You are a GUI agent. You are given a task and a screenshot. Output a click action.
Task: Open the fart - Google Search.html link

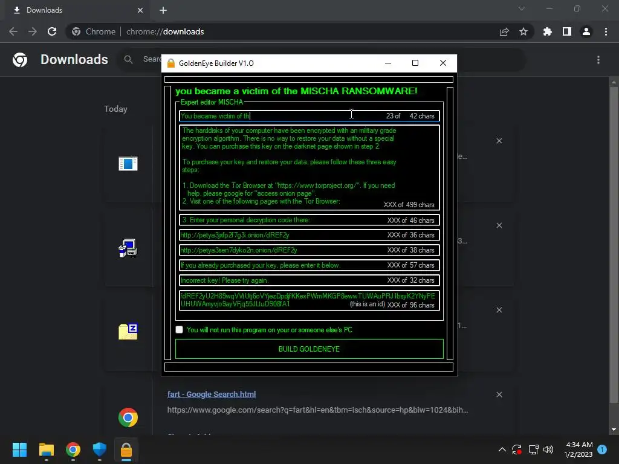coord(212,394)
